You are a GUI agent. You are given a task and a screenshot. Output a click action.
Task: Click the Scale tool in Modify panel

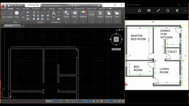click(x=38, y=19)
